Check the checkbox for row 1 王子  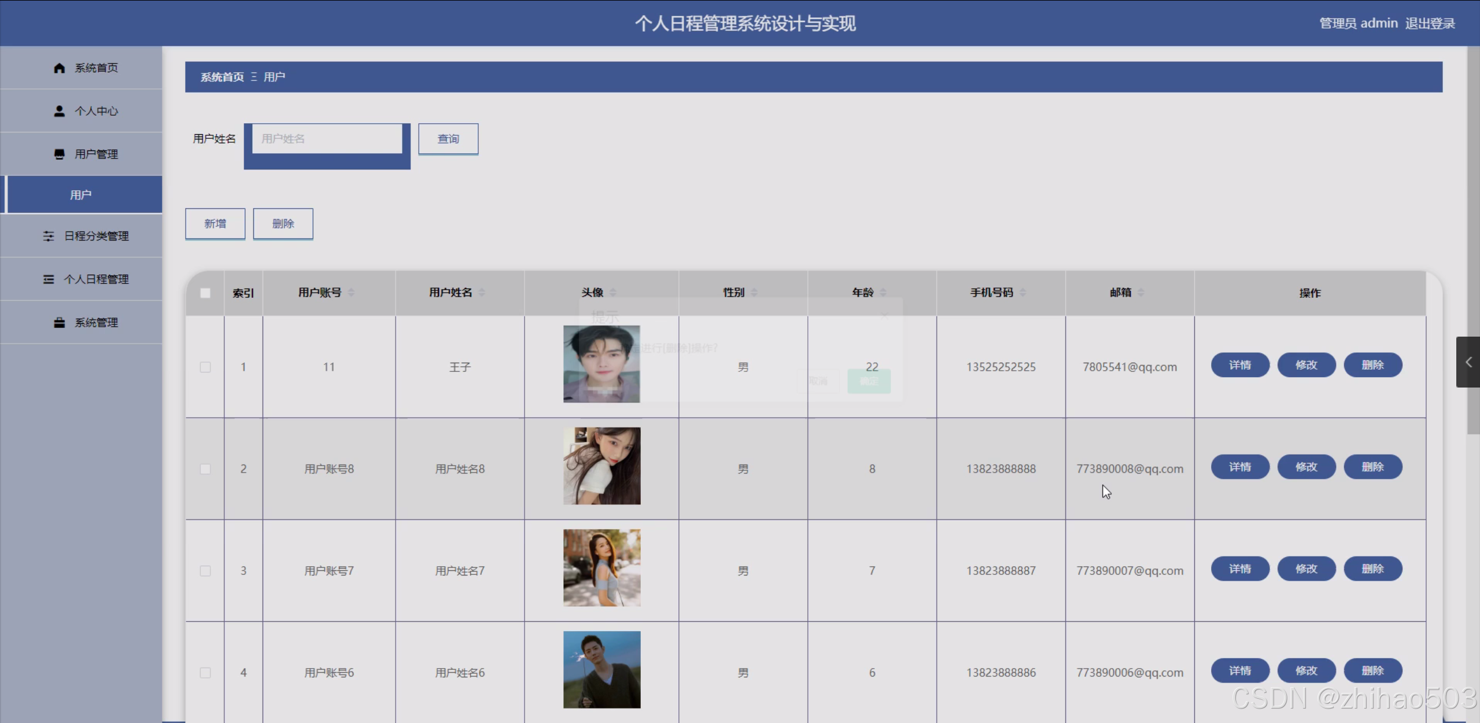click(x=205, y=367)
